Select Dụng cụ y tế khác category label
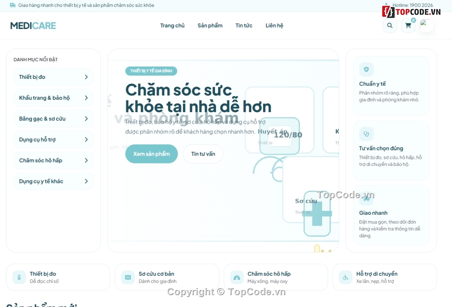Viewport: 452px width, 307px height. coord(41,181)
